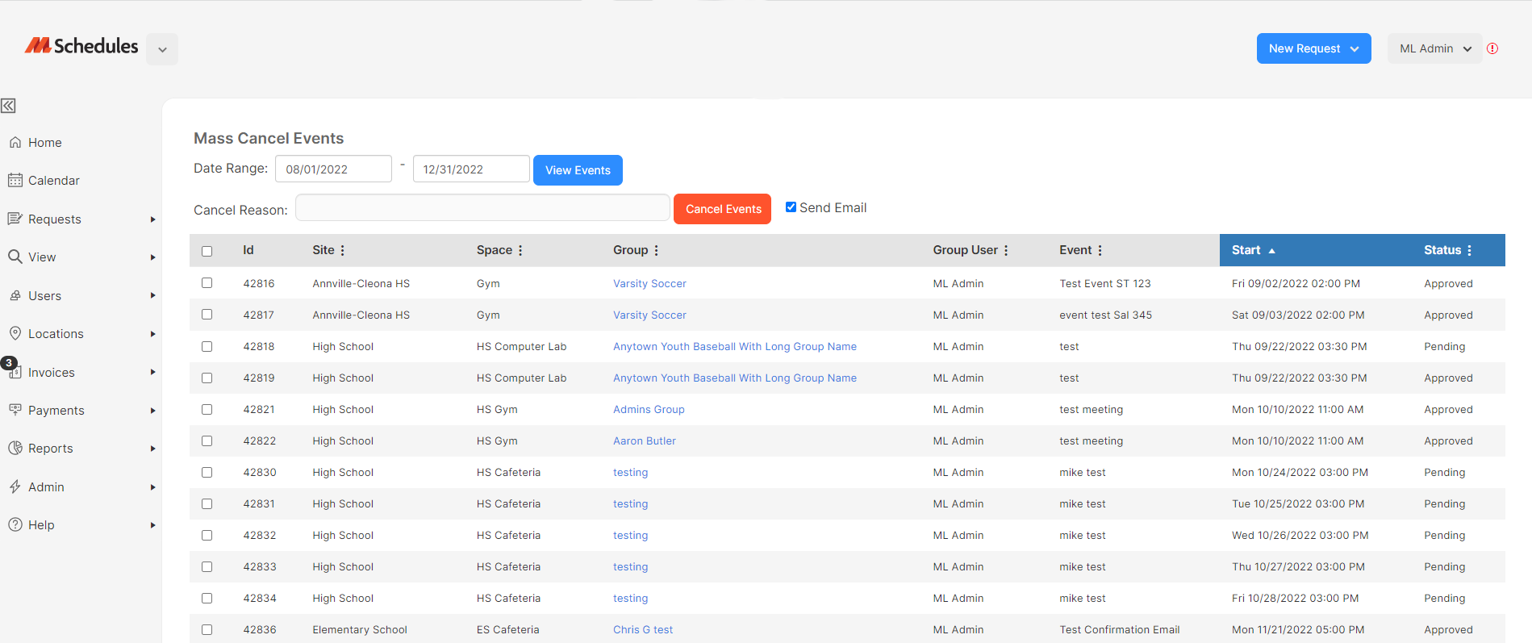Open the app switcher dropdown beside Schedules logo
The height and width of the screenshot is (643, 1532).
[x=162, y=49]
